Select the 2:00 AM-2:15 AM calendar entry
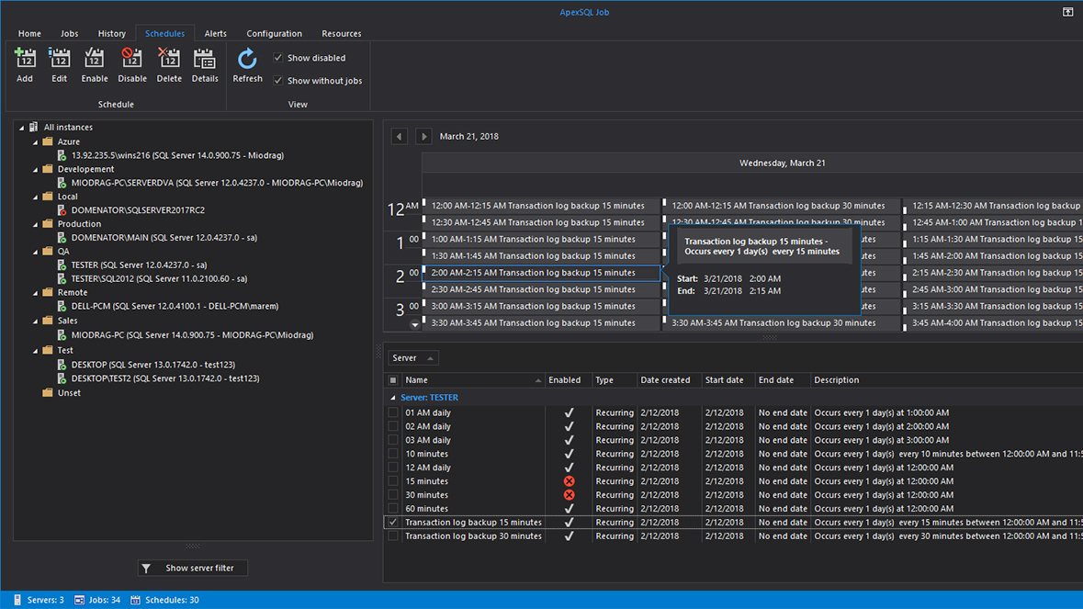Screen dimensions: 1083x609 tap(540, 273)
